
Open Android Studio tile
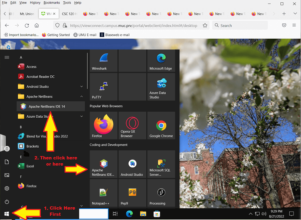point(132,164)
